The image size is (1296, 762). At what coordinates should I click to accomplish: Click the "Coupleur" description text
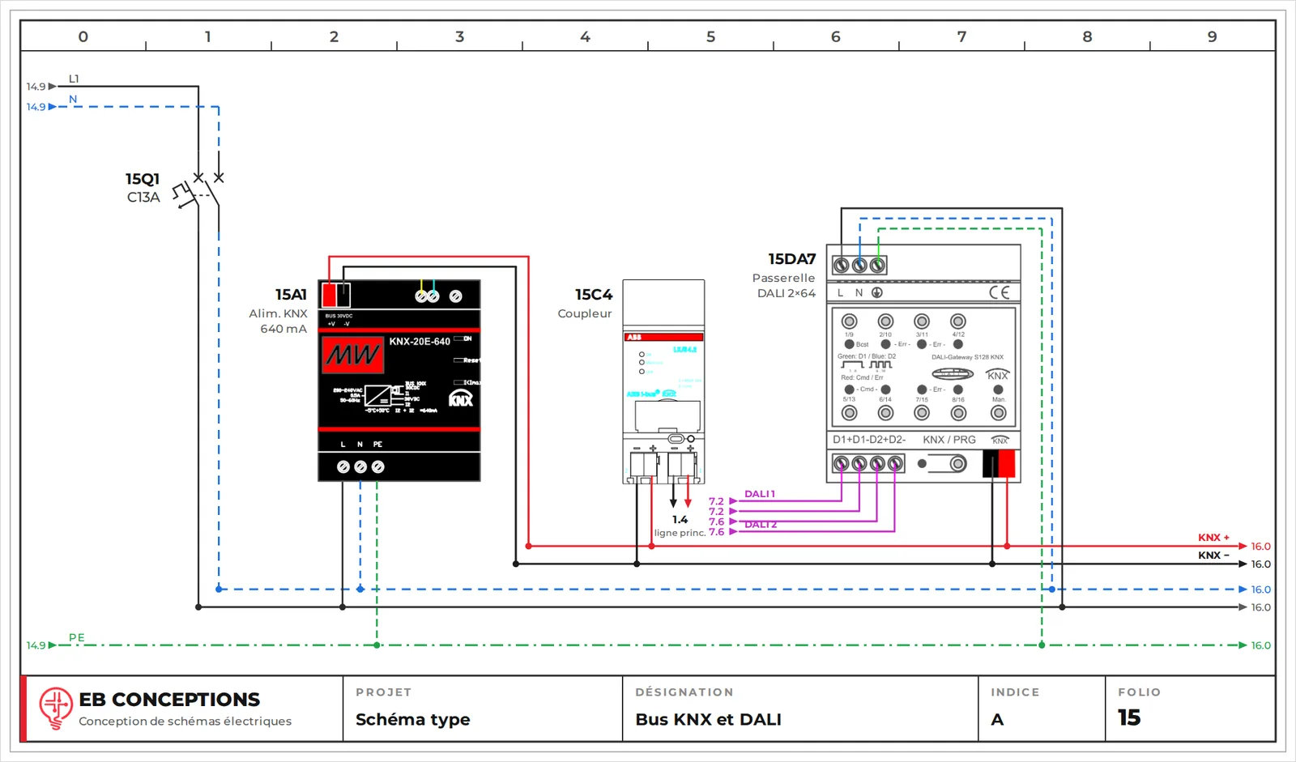pyautogui.click(x=585, y=313)
